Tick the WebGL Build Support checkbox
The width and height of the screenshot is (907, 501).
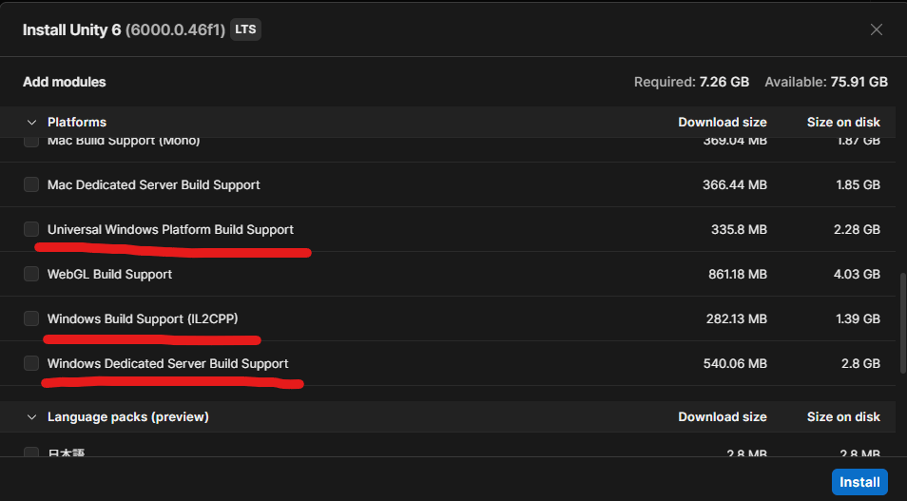tap(31, 274)
